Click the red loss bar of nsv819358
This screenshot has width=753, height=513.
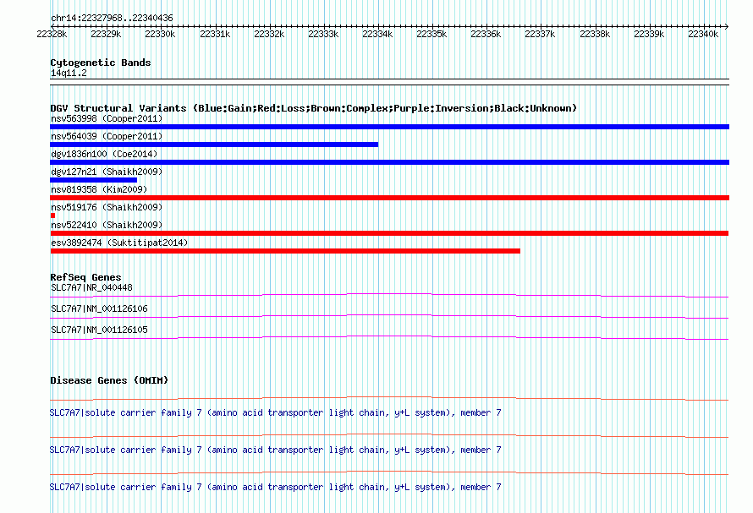(x=389, y=198)
